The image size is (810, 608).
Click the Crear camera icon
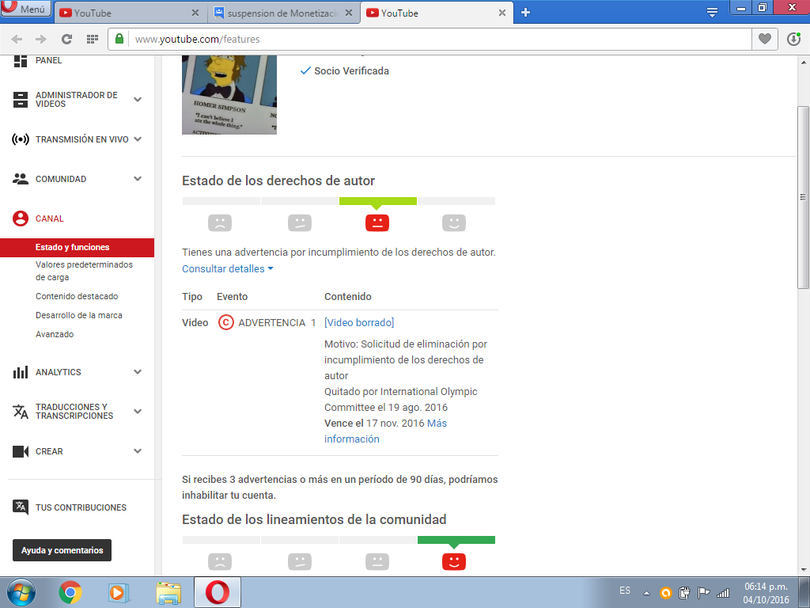(x=20, y=451)
